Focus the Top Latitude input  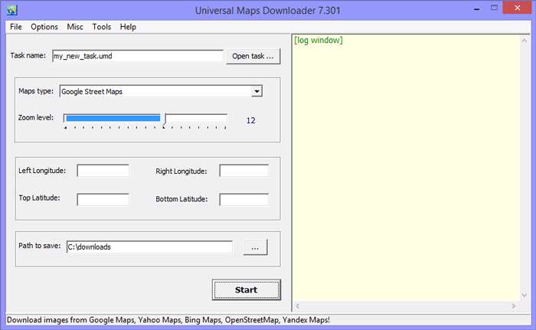[103, 199]
